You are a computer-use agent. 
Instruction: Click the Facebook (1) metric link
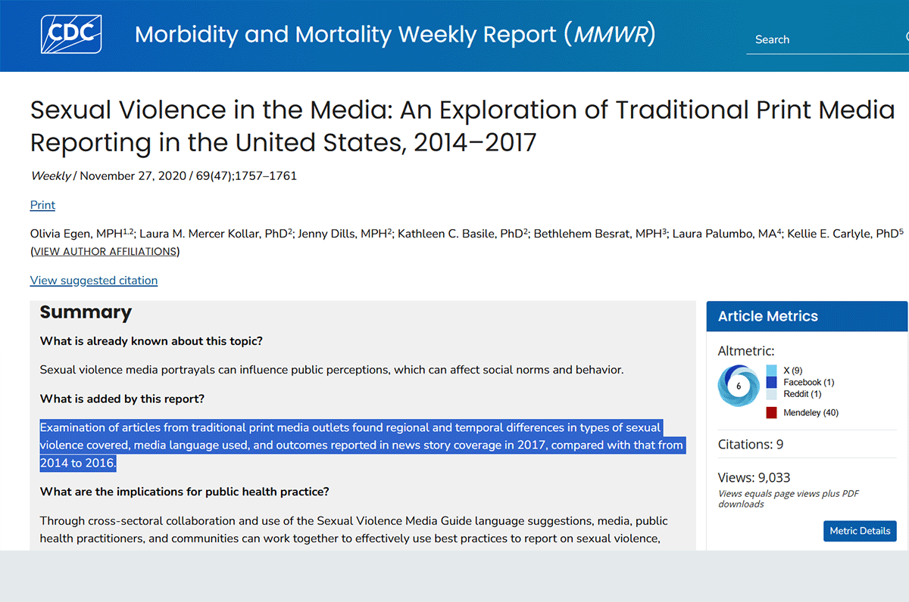(808, 382)
